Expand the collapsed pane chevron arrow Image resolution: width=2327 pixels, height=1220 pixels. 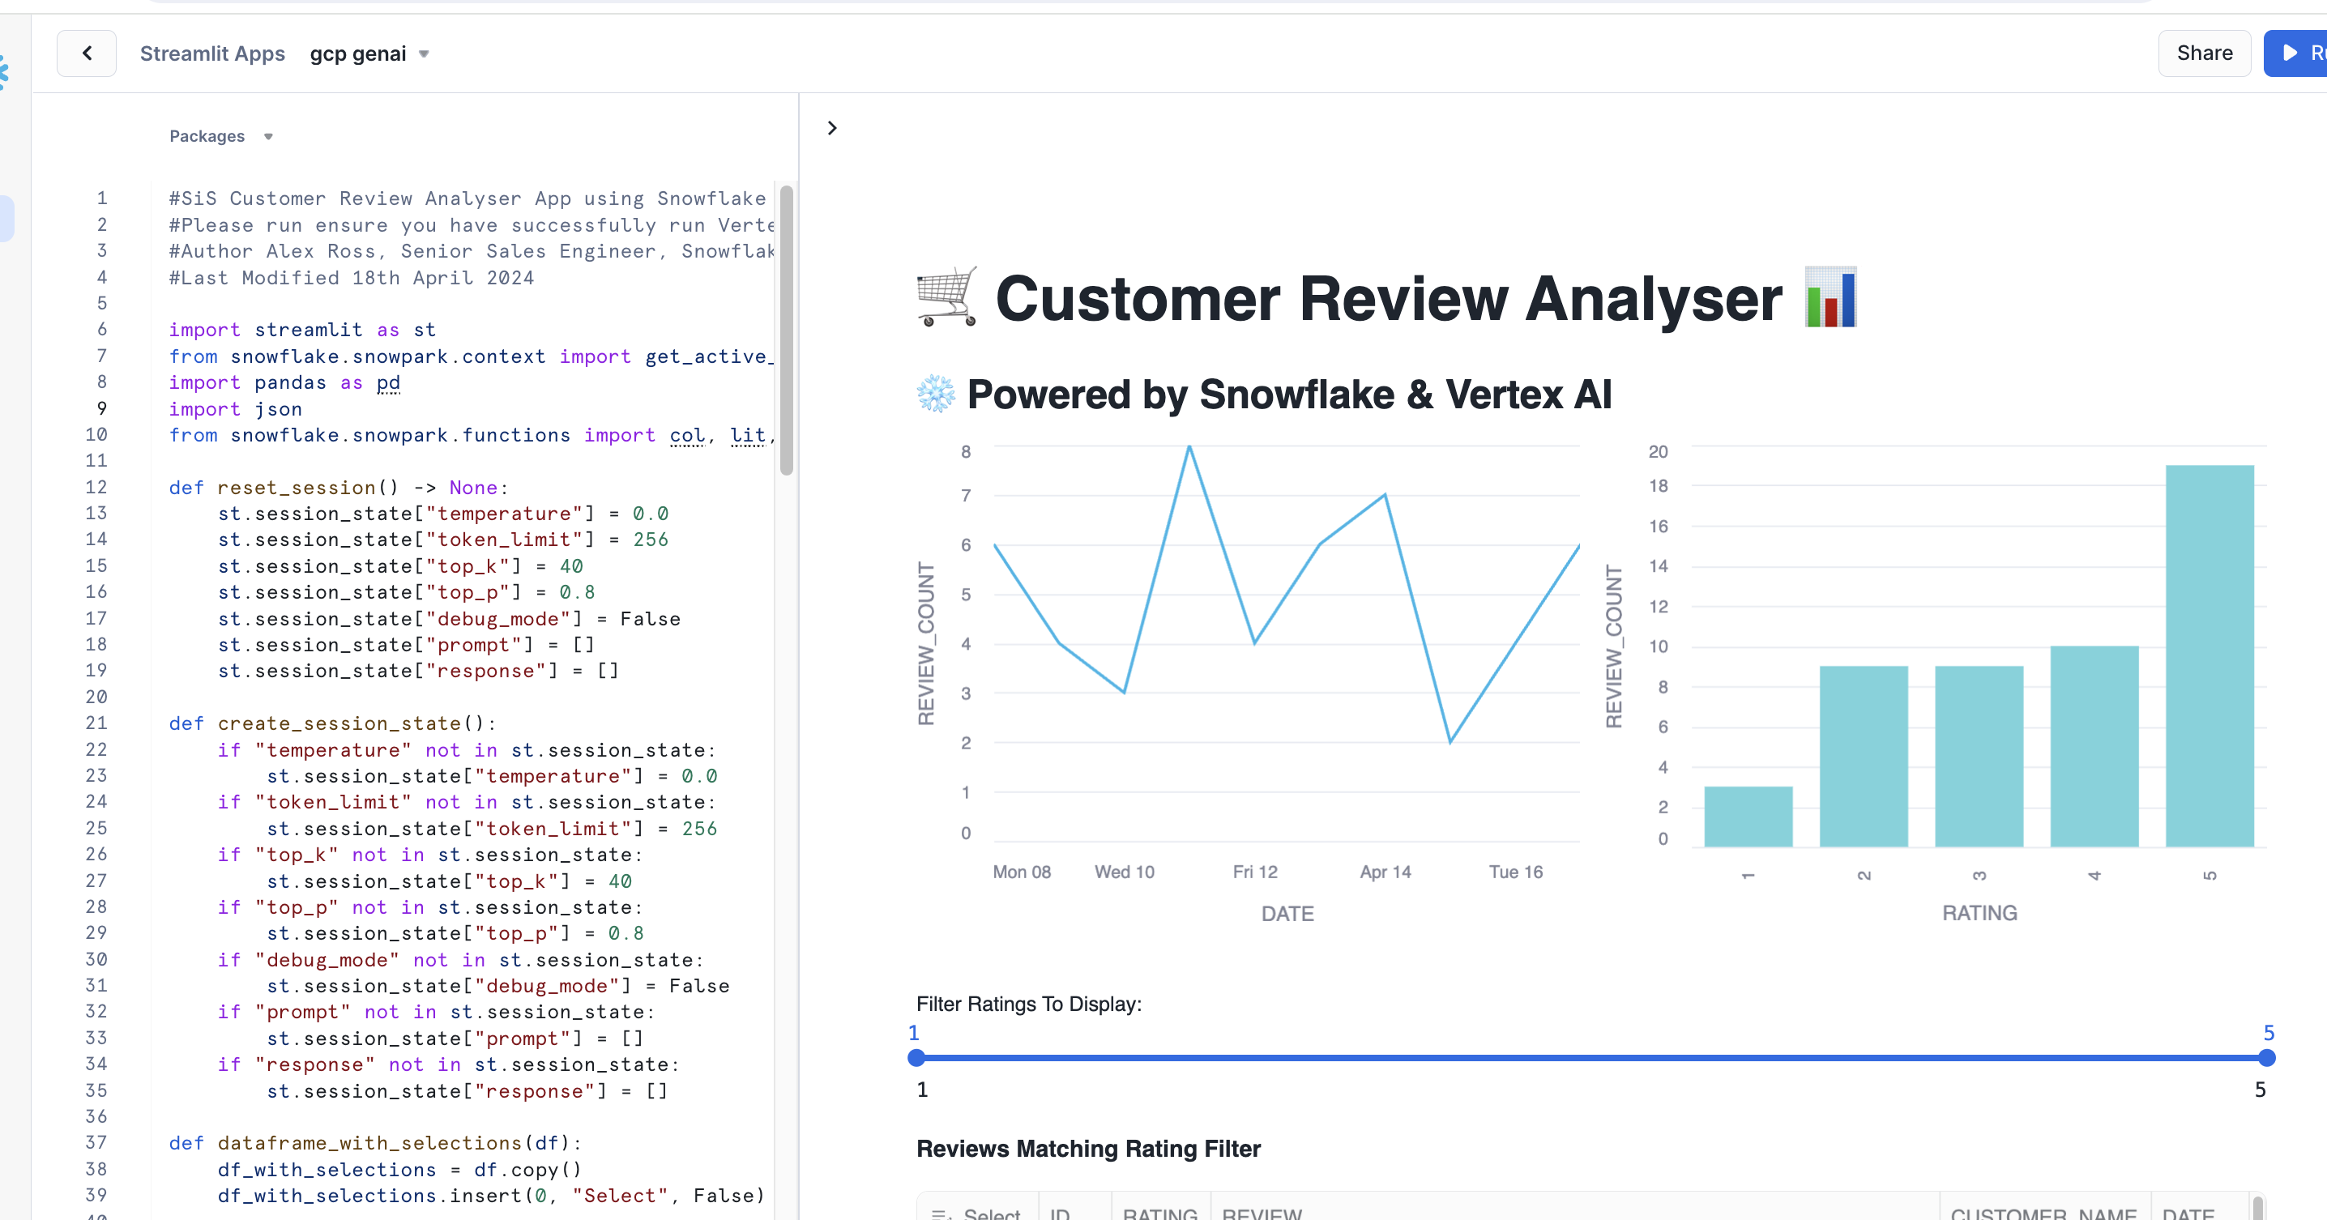tap(832, 128)
